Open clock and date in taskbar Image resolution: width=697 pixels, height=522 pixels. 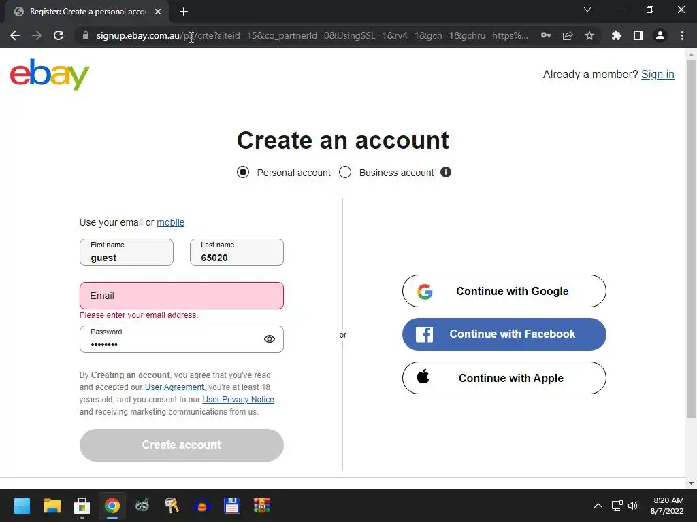coord(668,506)
